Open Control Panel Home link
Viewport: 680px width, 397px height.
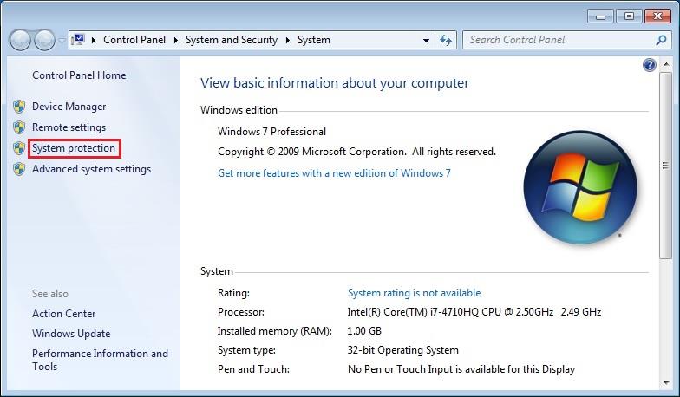(79, 75)
